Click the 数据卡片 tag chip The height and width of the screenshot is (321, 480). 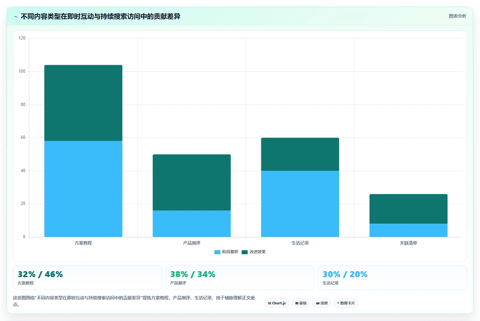[346, 303]
